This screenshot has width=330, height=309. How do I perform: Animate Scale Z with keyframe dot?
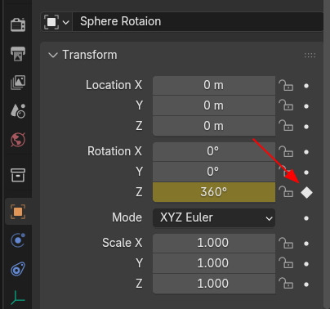tap(306, 284)
